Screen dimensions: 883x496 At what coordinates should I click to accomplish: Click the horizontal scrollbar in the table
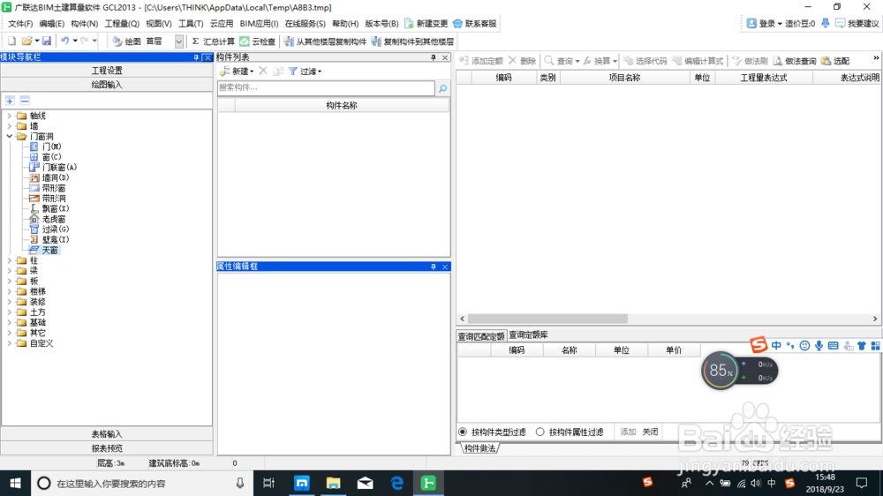click(x=547, y=319)
